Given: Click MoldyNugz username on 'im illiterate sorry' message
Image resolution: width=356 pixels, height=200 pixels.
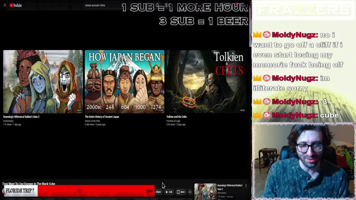Looking at the screenshot, I should [295, 78].
